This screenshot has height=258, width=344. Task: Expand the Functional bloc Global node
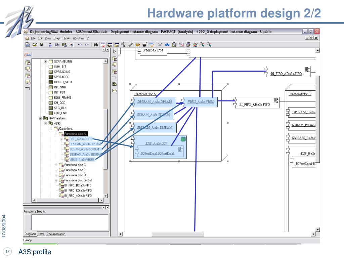56,180
